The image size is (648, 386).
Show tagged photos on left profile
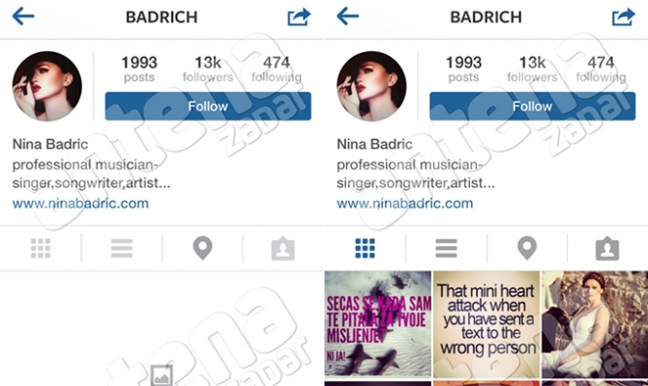coord(282,249)
